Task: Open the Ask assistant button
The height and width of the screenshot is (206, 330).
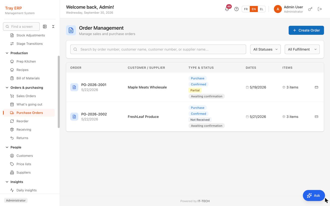Action: [x=314, y=195]
